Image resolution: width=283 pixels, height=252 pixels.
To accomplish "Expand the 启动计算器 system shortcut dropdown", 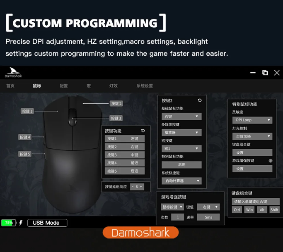I will click(181, 181).
